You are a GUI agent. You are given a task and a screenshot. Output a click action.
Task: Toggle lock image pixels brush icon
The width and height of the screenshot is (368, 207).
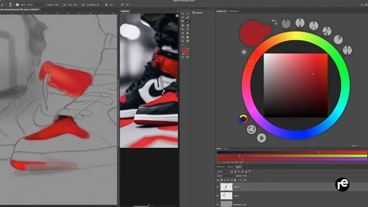225,180
